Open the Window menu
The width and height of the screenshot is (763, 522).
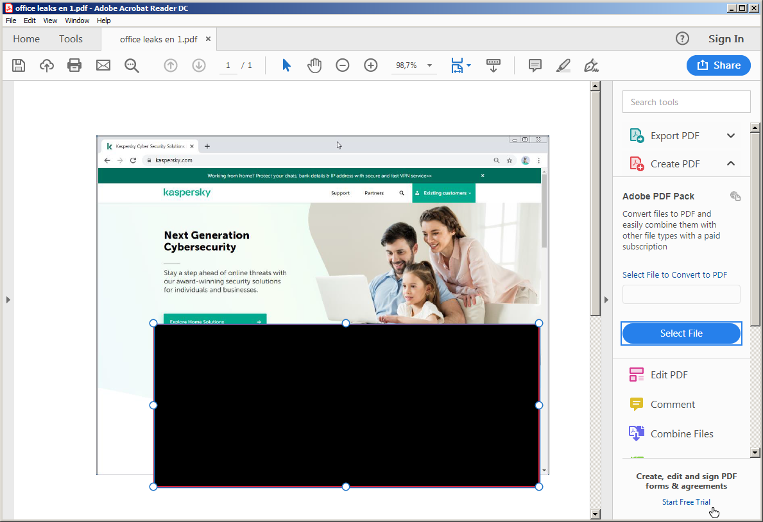tap(77, 21)
